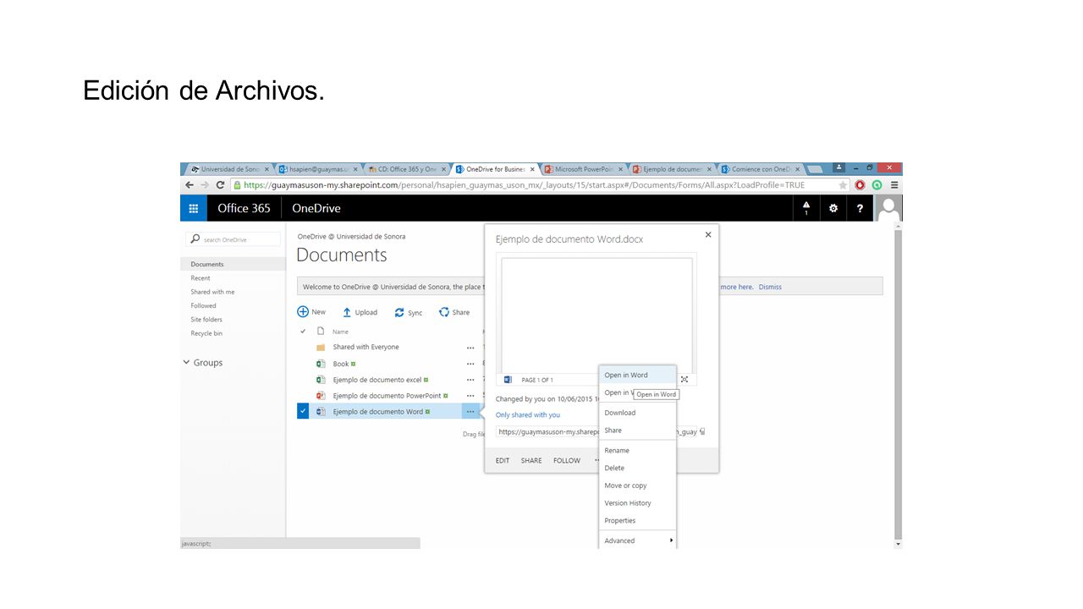Uncheck the Ejemplo de documento Word row
This screenshot has width=1083, height=609.
point(303,412)
